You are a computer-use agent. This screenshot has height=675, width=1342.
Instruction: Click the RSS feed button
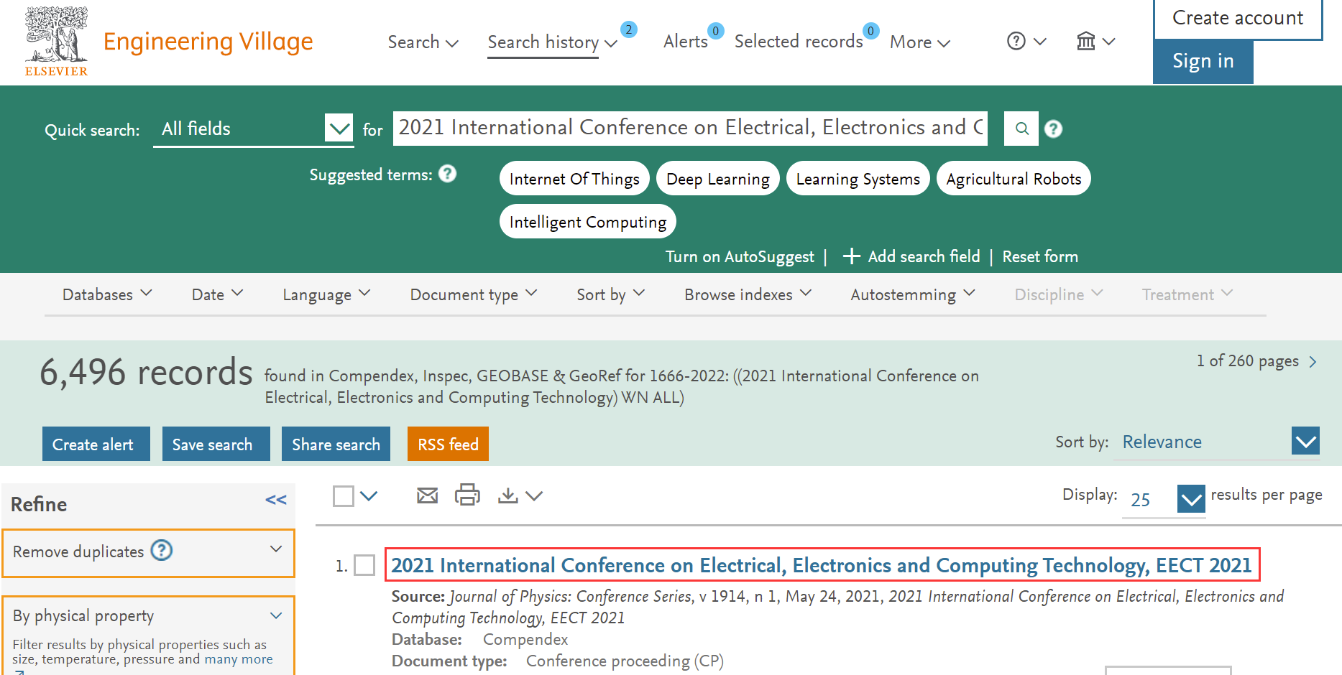pos(448,444)
